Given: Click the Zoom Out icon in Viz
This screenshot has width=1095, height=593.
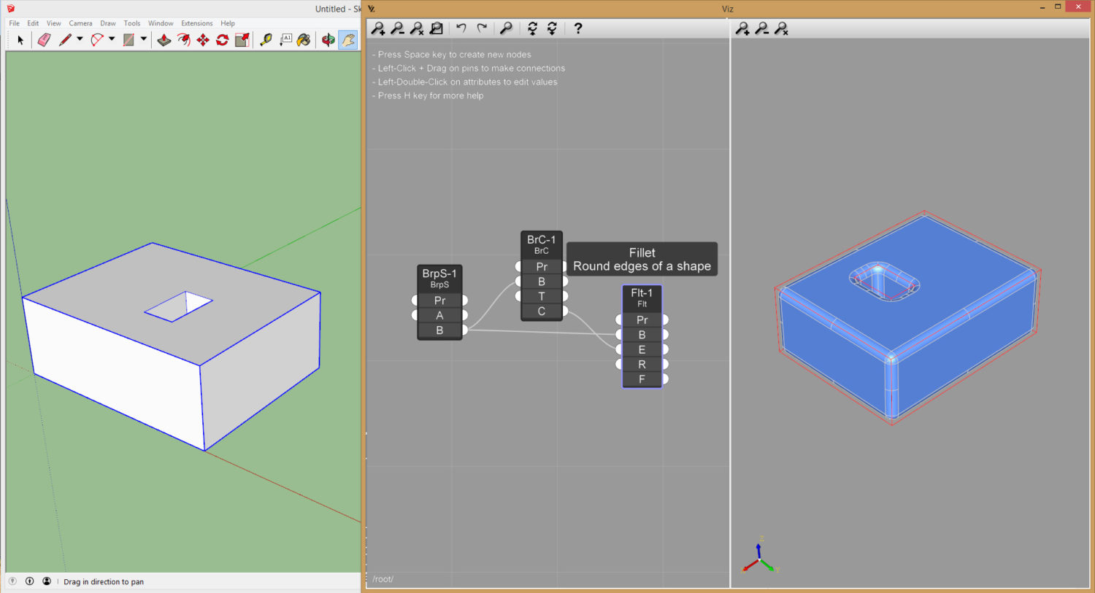Looking at the screenshot, I should pos(398,28).
